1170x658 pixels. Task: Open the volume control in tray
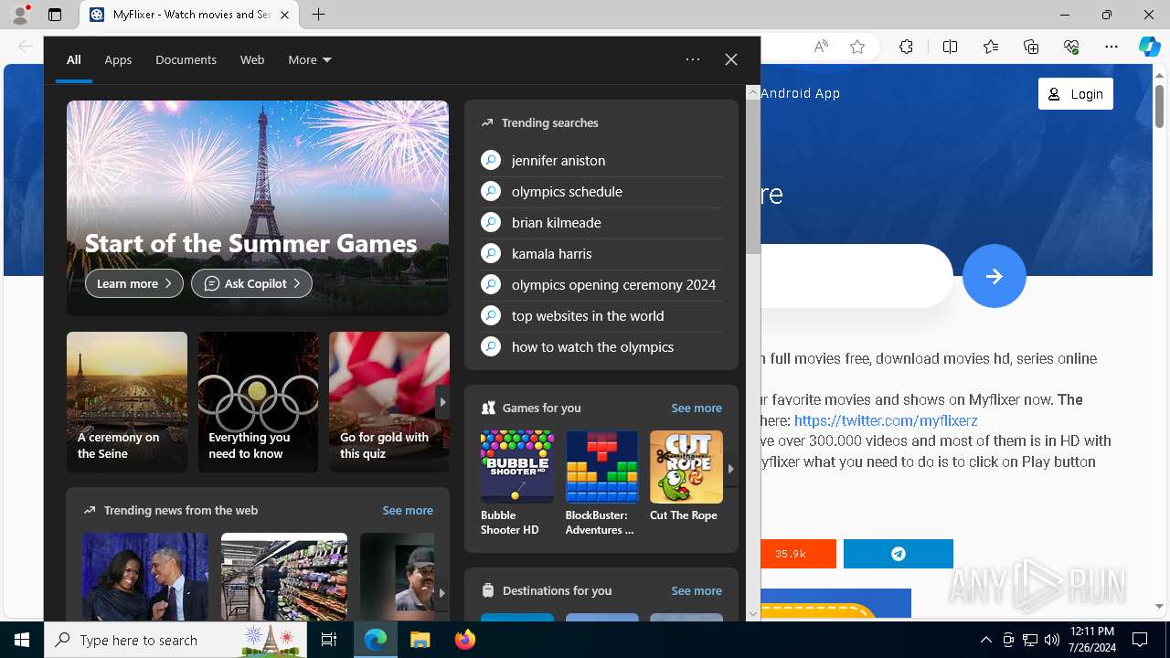[x=1052, y=640]
